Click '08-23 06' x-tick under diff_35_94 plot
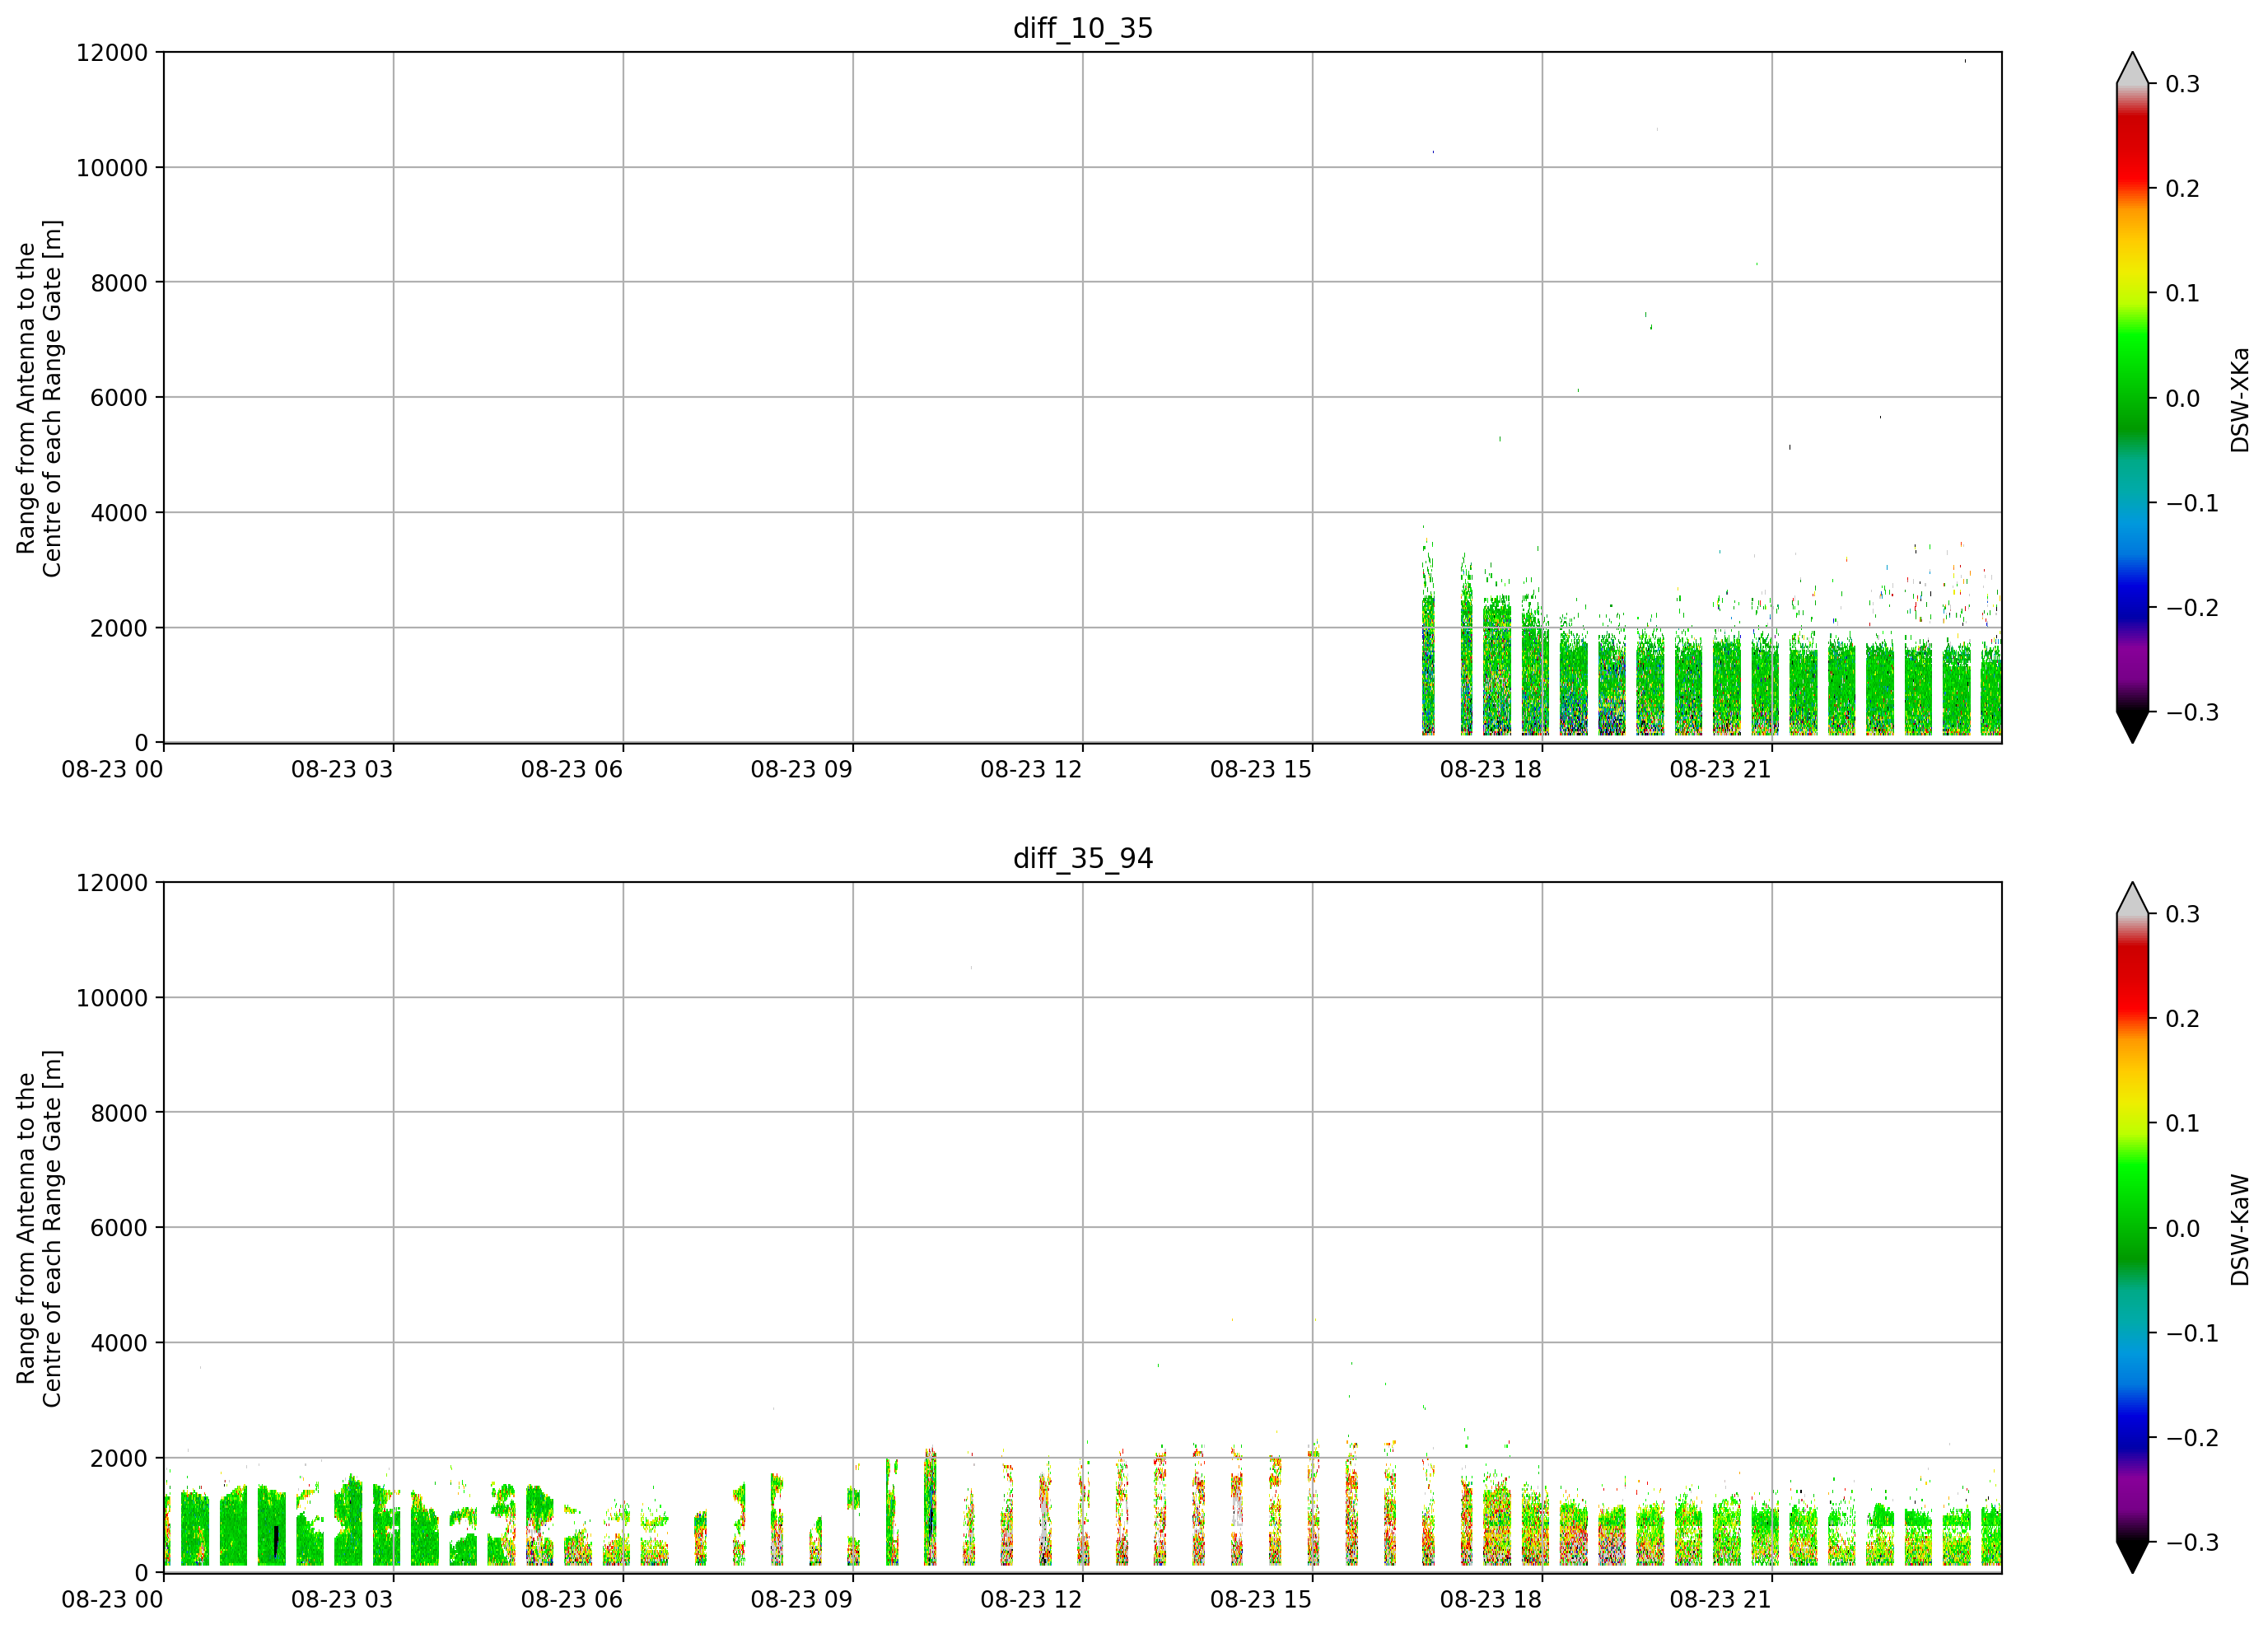Image resolution: width=2268 pixels, height=1629 pixels. tap(572, 1599)
